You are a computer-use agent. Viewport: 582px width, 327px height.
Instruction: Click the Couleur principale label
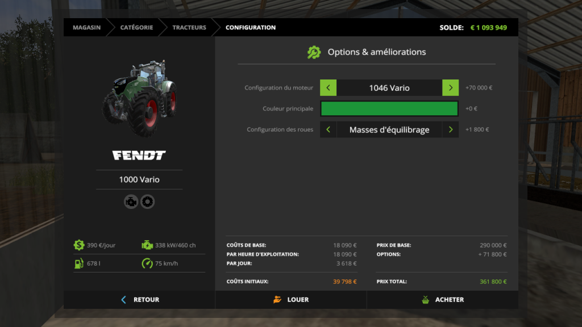[288, 108]
